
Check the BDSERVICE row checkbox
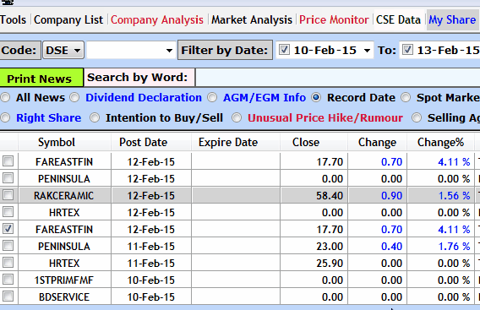(x=8, y=296)
